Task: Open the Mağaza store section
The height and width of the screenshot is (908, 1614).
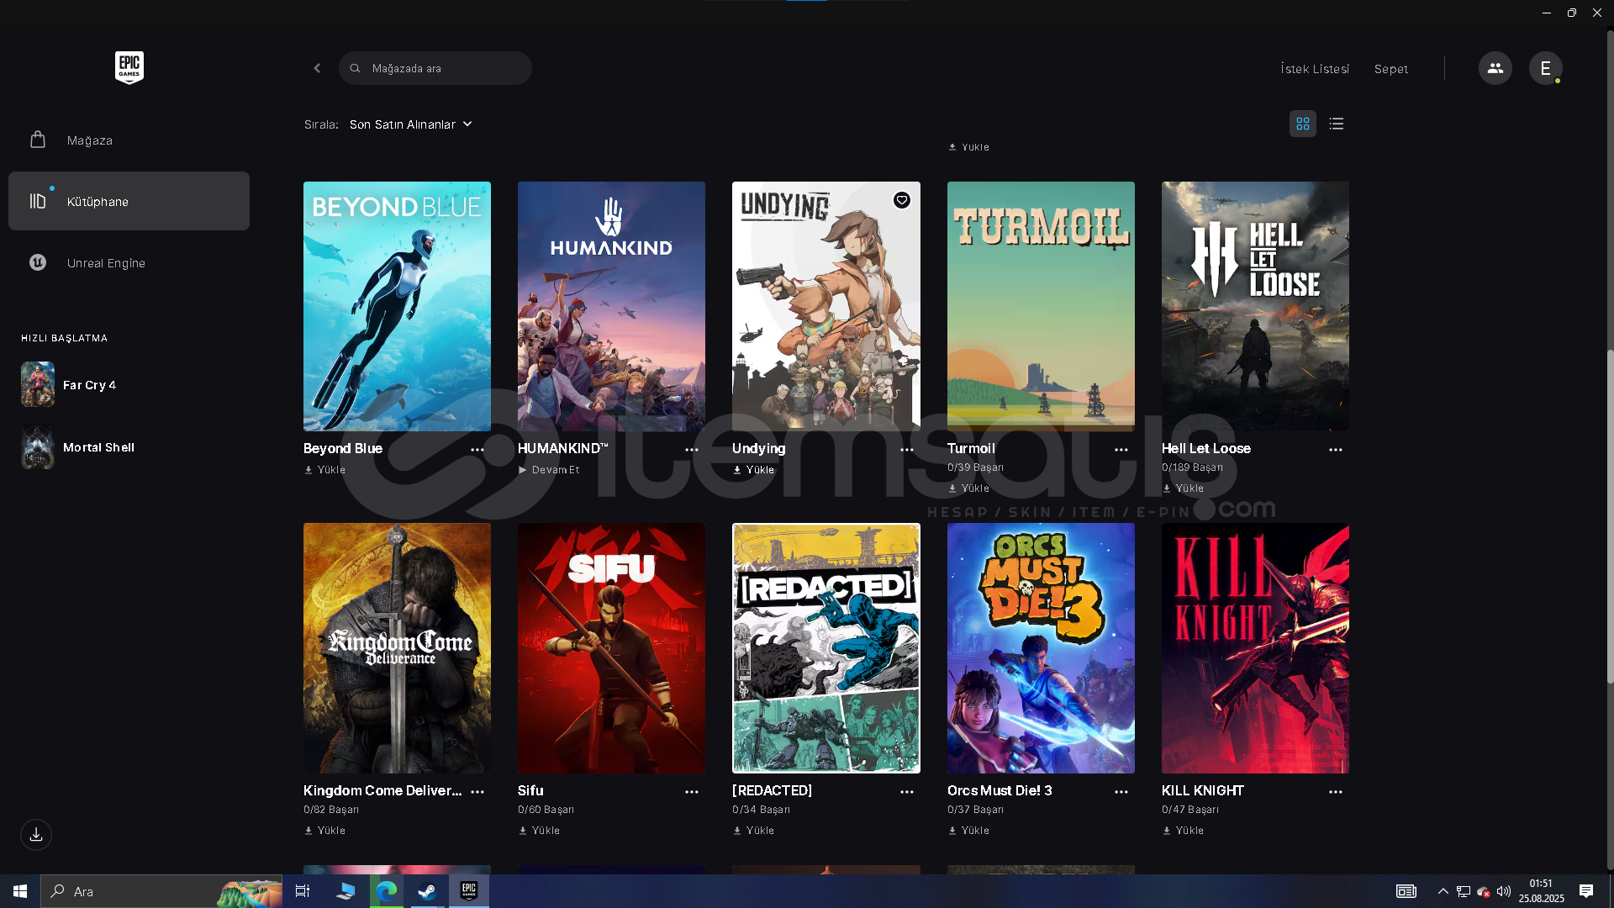Action: click(129, 140)
